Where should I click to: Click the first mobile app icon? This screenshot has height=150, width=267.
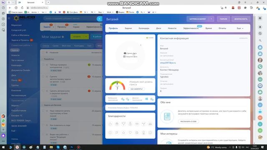(x=123, y=99)
